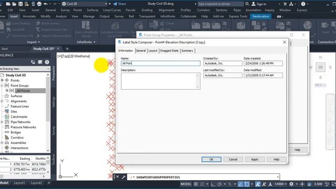The height and width of the screenshot is (189, 336).
Task: Click Cancel in Label Style Composer
Action: pyautogui.click(x=233, y=160)
